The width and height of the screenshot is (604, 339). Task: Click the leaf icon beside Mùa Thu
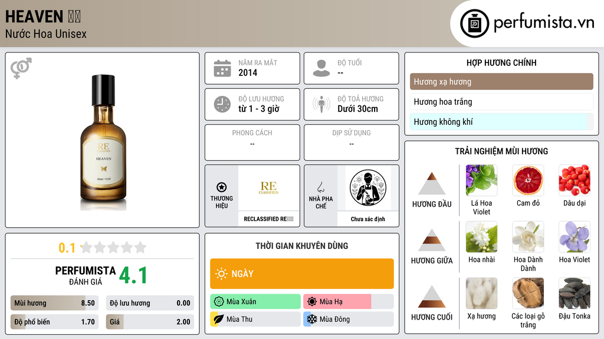pos(219,319)
